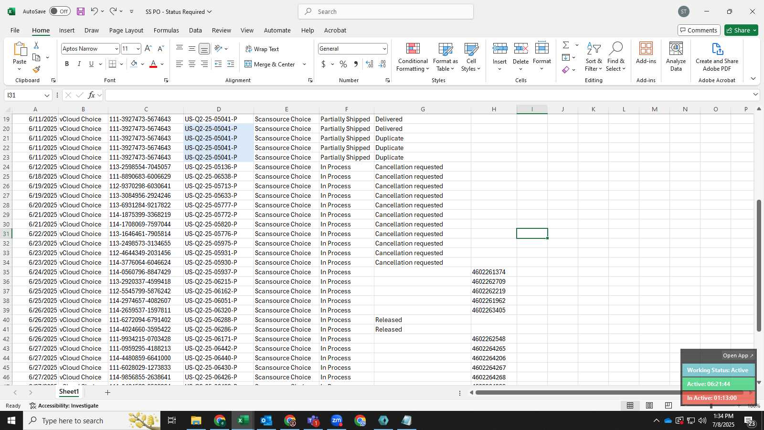The image size is (764, 430).
Task: Toggle the AutoSave switch
Action: (x=60, y=11)
